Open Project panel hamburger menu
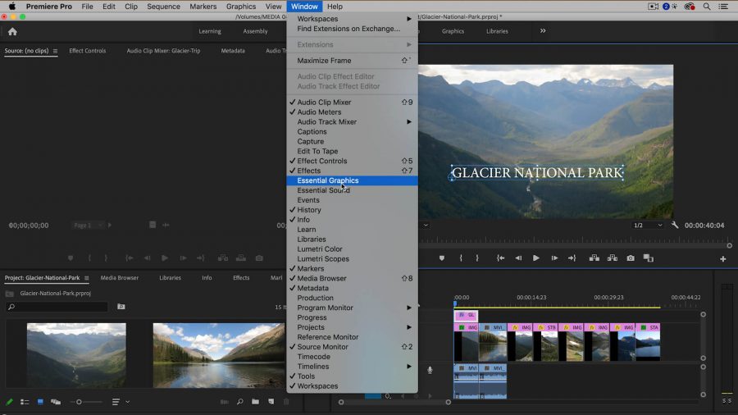This screenshot has width=738, height=415. click(87, 278)
